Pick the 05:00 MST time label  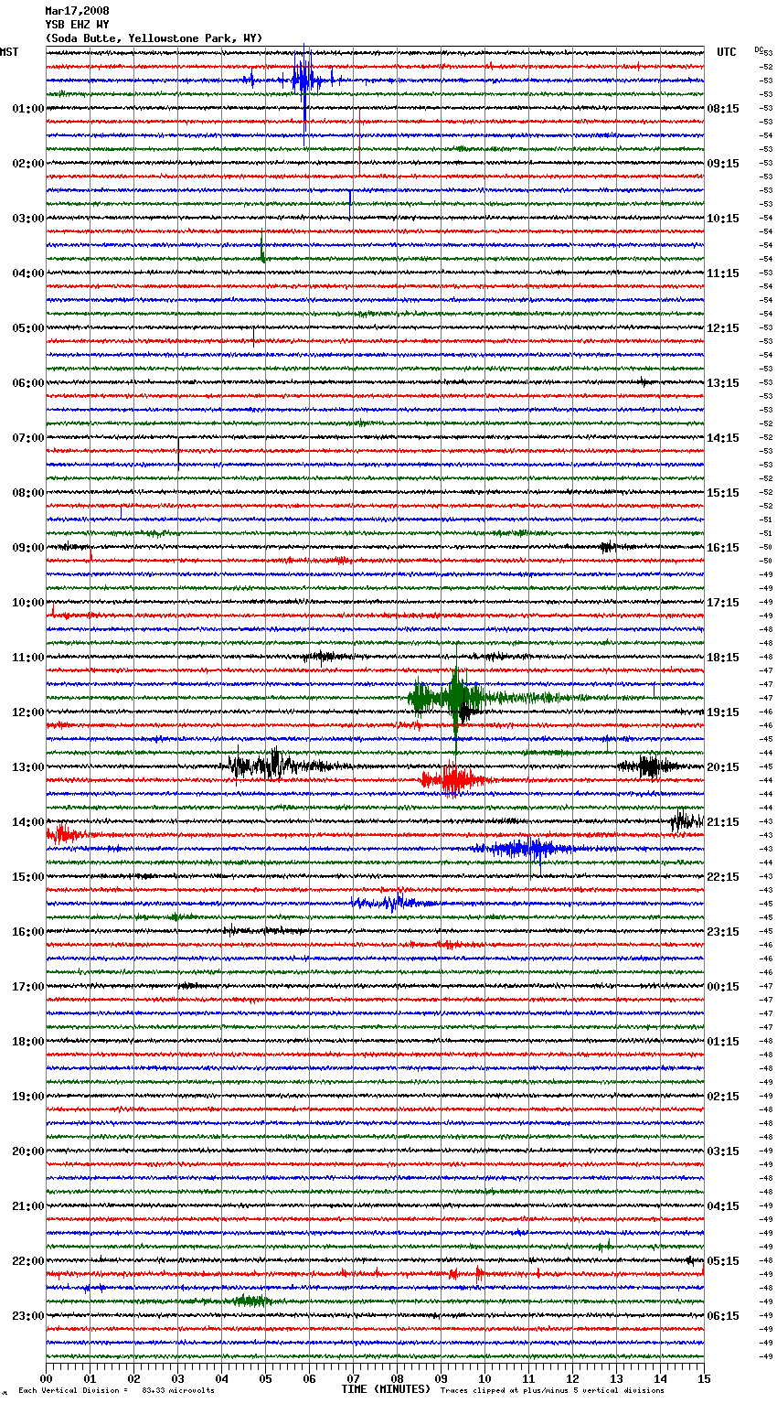coord(28,328)
